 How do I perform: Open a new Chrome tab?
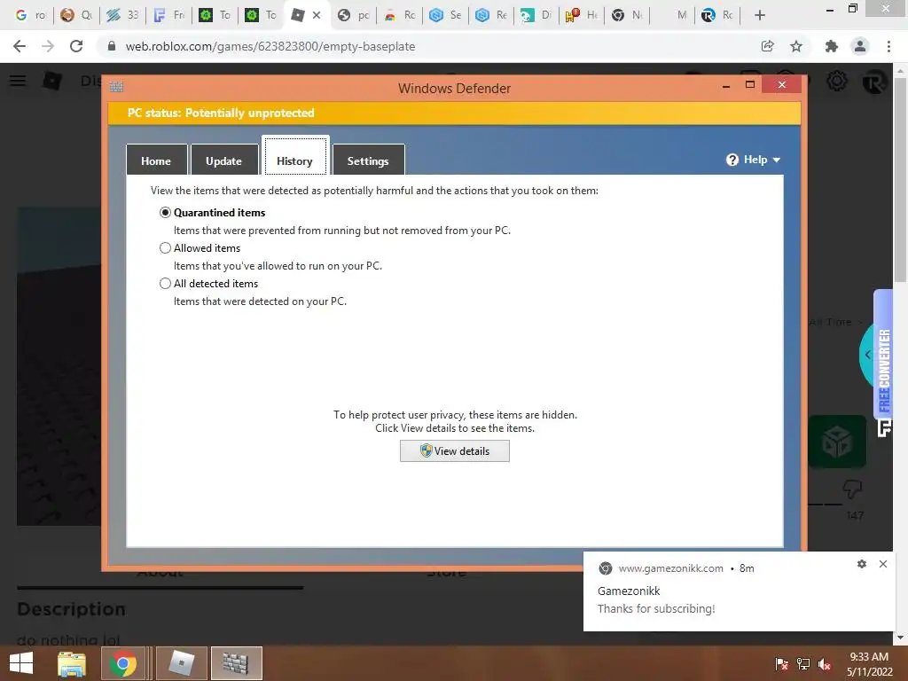tap(760, 15)
